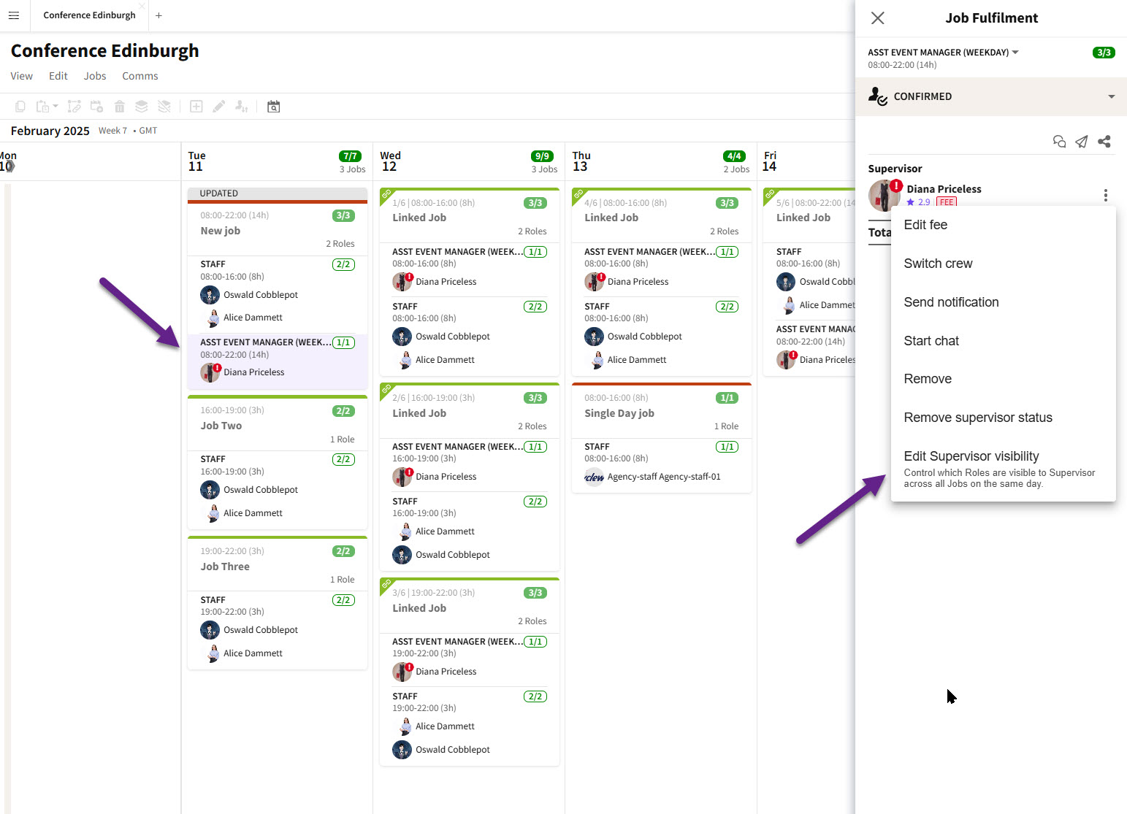The image size is (1127, 814).
Task: Choose Switch crew in the menu
Action: tap(938, 264)
